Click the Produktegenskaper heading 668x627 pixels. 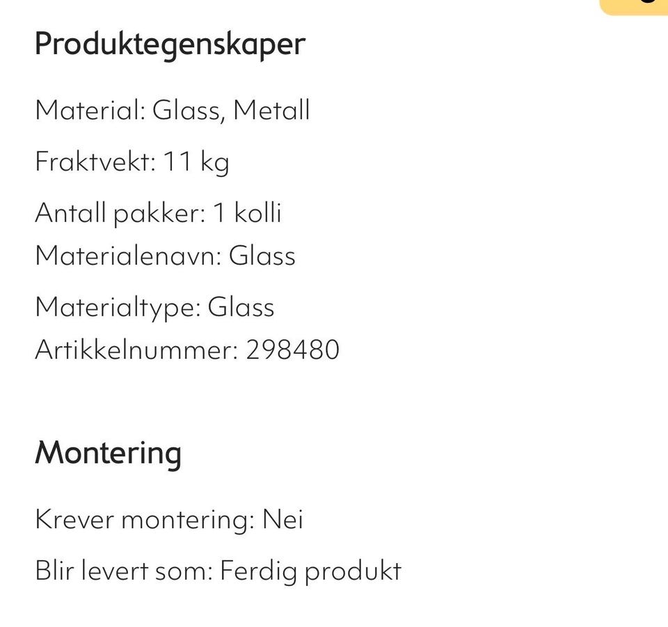pos(170,44)
